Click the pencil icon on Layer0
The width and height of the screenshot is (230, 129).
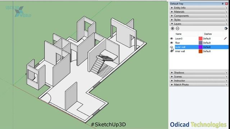[x=225, y=38]
